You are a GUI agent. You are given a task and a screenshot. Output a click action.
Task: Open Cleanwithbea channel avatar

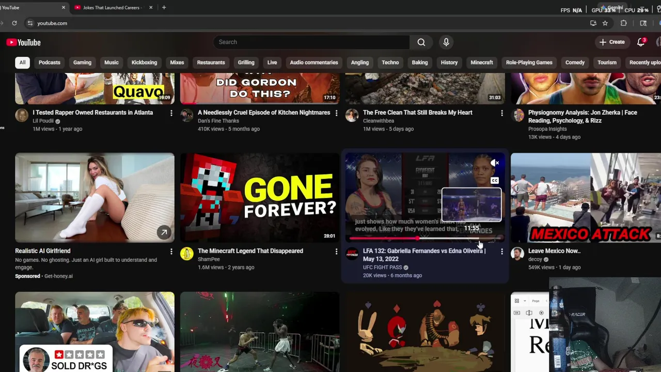(x=352, y=115)
